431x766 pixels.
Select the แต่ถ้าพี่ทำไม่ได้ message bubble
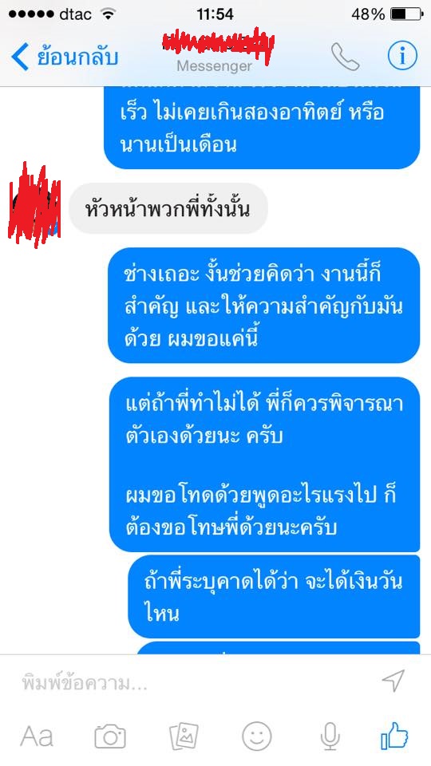pyautogui.click(x=264, y=464)
